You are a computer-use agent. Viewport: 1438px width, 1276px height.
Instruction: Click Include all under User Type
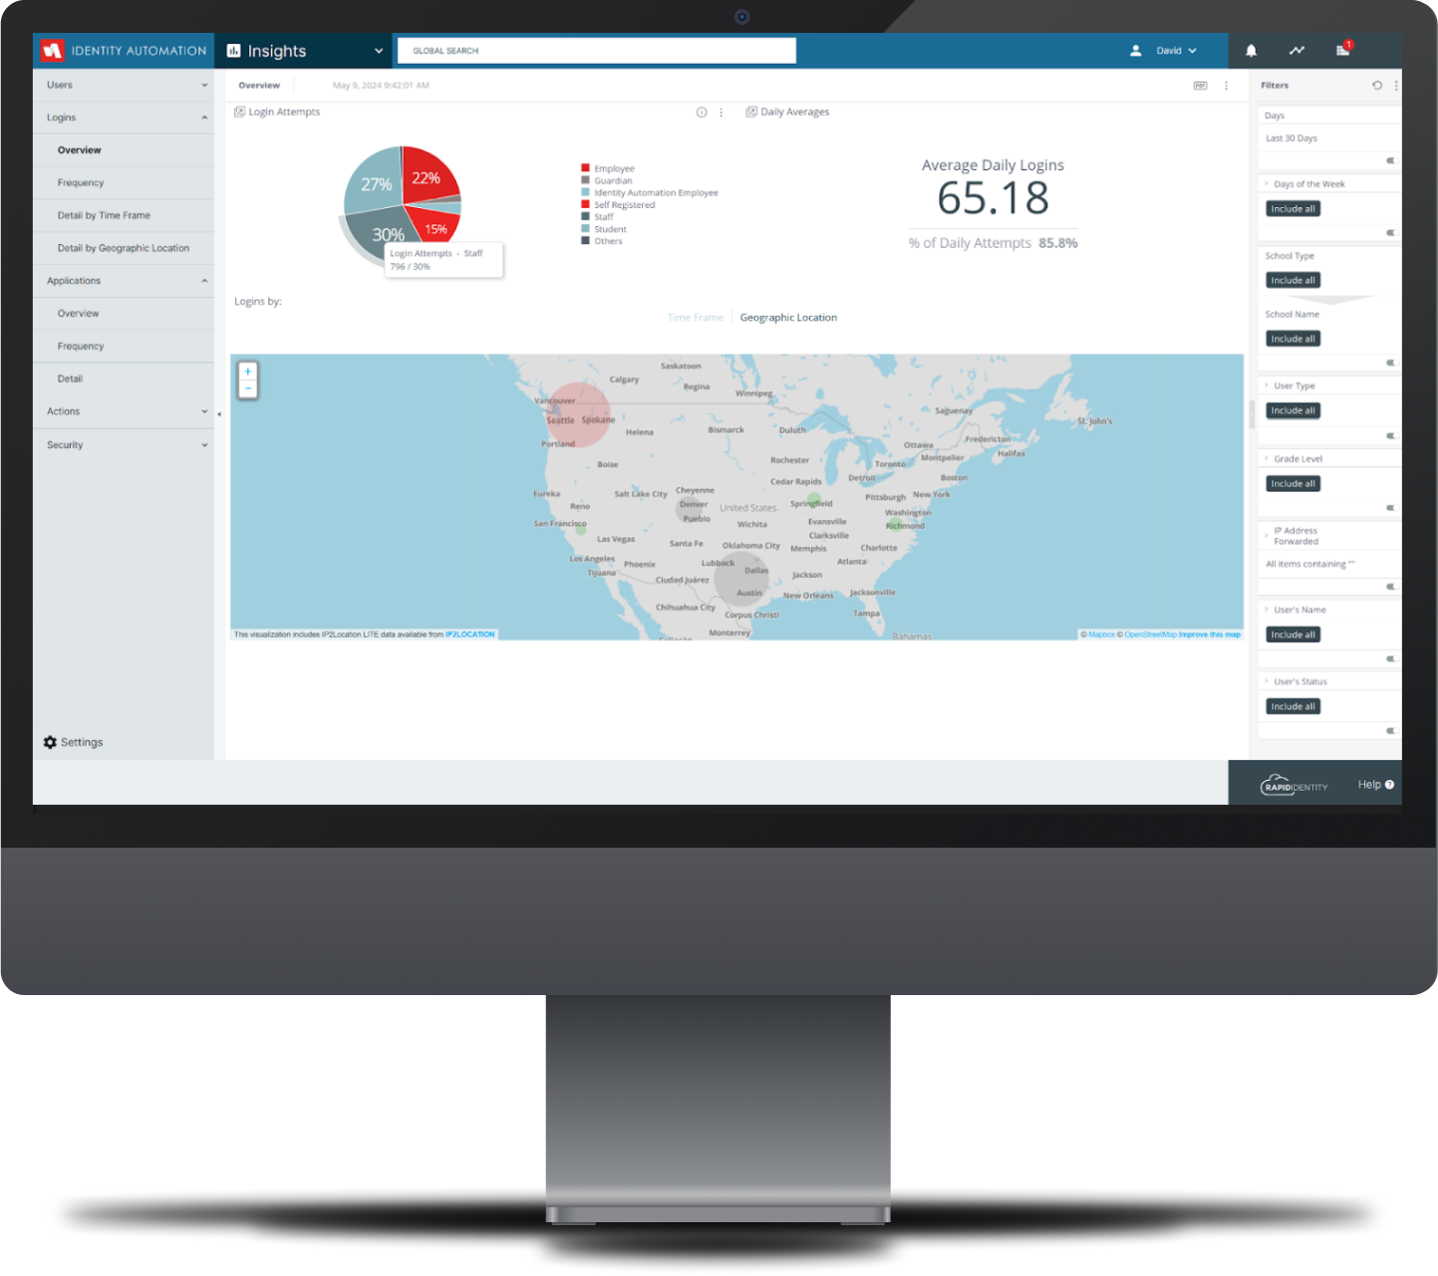[1294, 410]
